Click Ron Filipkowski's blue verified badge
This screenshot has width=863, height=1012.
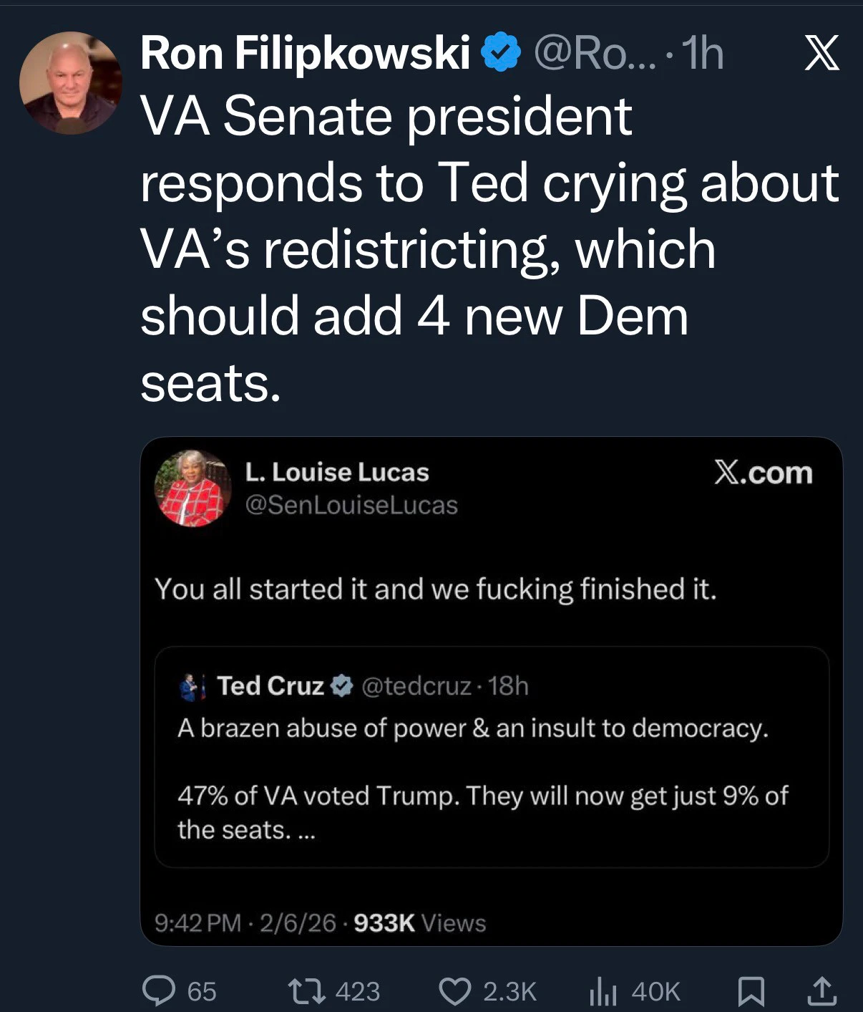pyautogui.click(x=502, y=52)
